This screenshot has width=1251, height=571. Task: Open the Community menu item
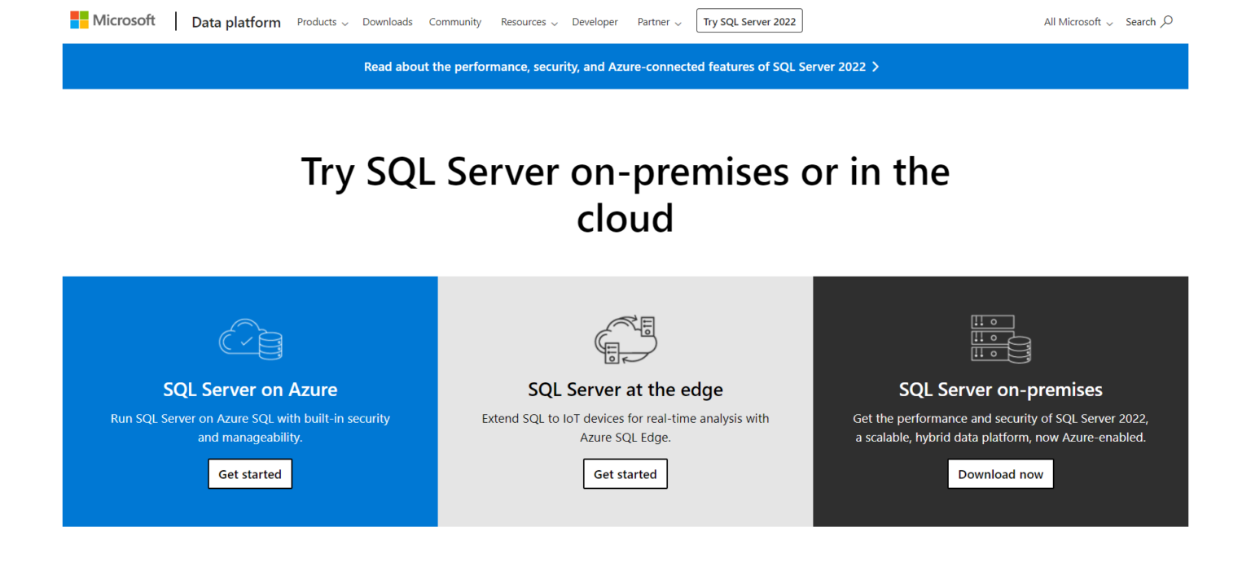[x=454, y=22]
